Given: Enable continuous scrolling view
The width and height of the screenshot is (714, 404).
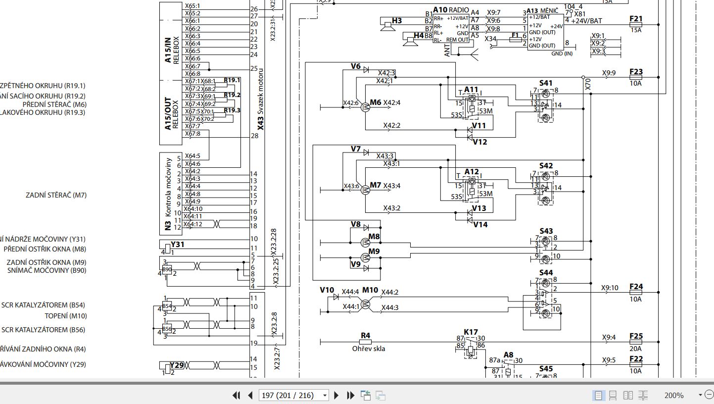Looking at the screenshot, I should pyautogui.click(x=613, y=395).
